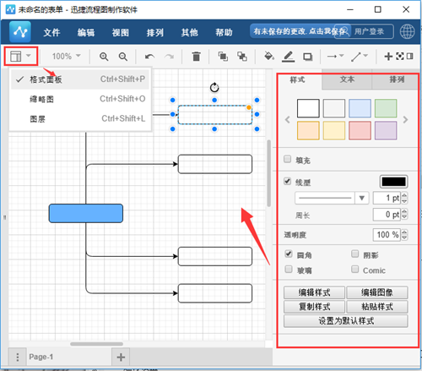Open the 视图 menu
Image resolution: width=422 pixels, height=371 pixels.
click(x=121, y=32)
